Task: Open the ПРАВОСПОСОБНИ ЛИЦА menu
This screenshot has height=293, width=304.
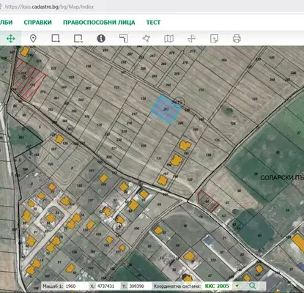Action: [x=99, y=23]
